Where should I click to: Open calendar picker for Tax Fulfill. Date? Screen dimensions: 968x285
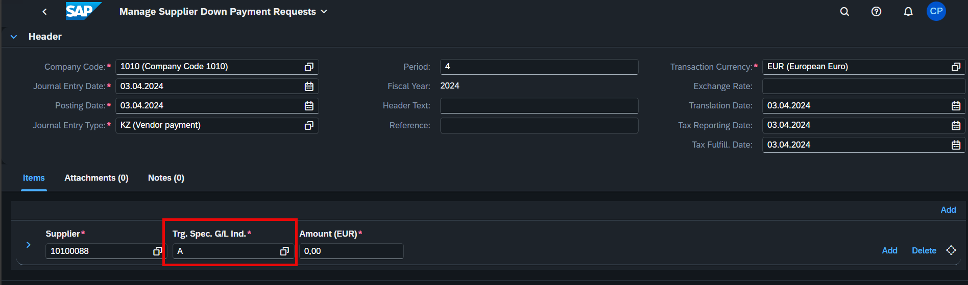[956, 145]
